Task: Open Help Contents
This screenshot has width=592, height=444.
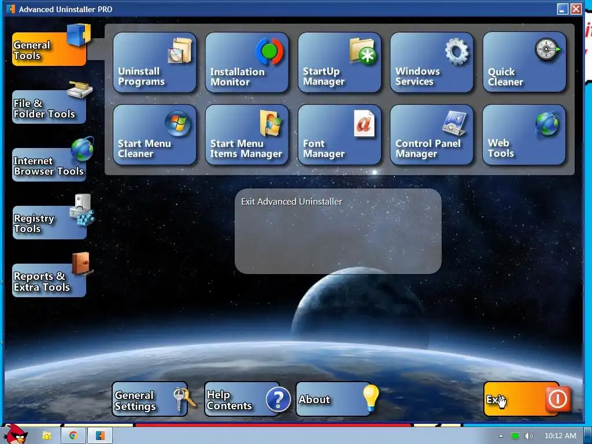Action: pos(242,399)
